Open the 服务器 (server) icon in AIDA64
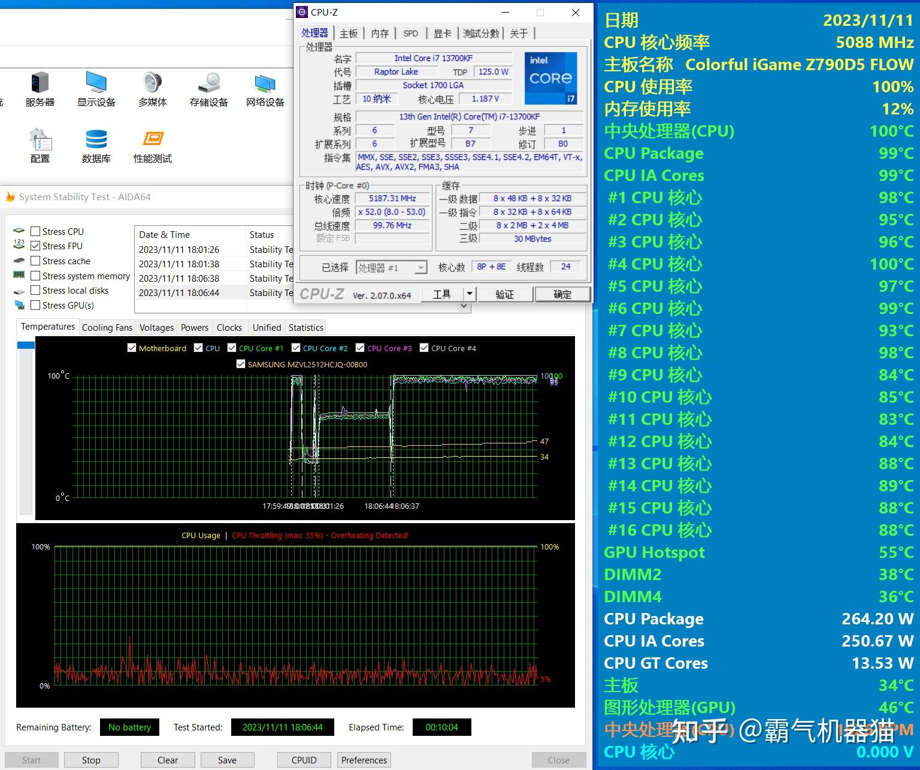 click(40, 90)
